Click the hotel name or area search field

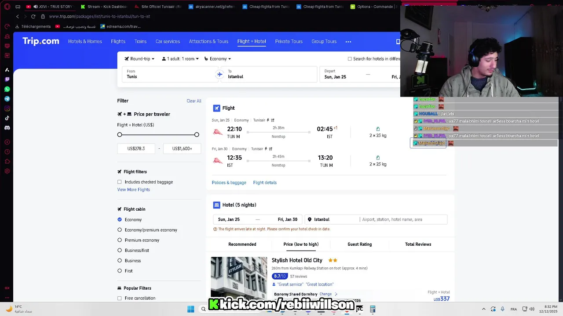403,219
